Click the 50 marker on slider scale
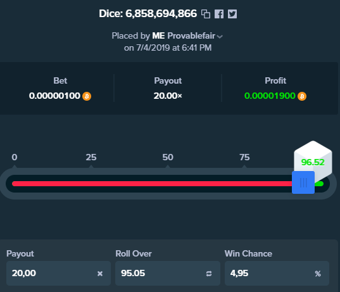Image resolution: width=340 pixels, height=292 pixels. [x=168, y=157]
